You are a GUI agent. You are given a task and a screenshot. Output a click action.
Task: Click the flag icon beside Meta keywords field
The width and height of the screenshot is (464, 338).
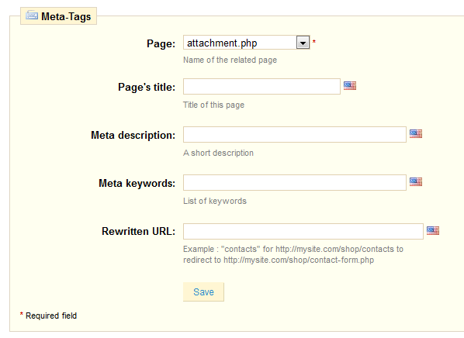click(416, 182)
